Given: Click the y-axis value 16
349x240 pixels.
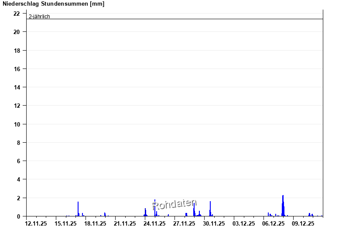Looking at the screenshot, I should tap(17, 69).
